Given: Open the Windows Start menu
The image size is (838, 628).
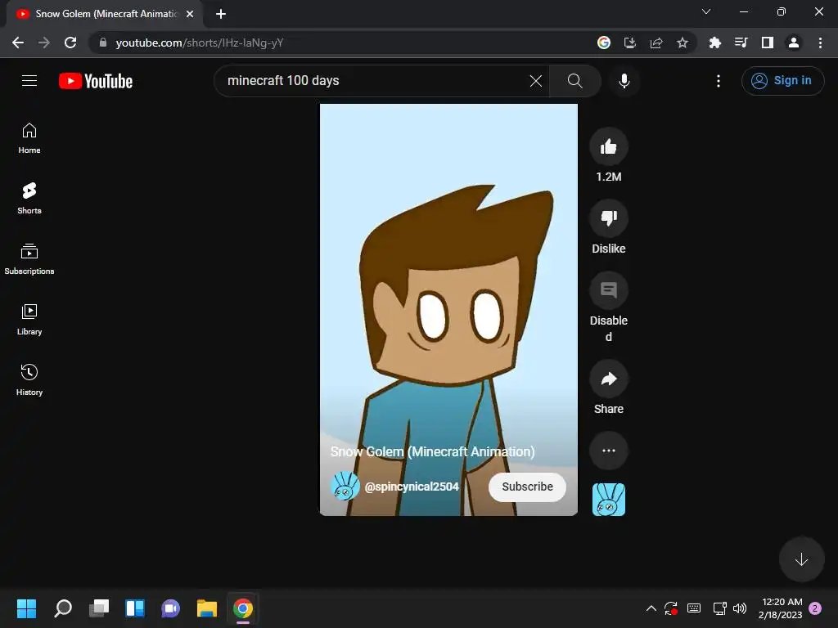Looking at the screenshot, I should pyautogui.click(x=26, y=608).
